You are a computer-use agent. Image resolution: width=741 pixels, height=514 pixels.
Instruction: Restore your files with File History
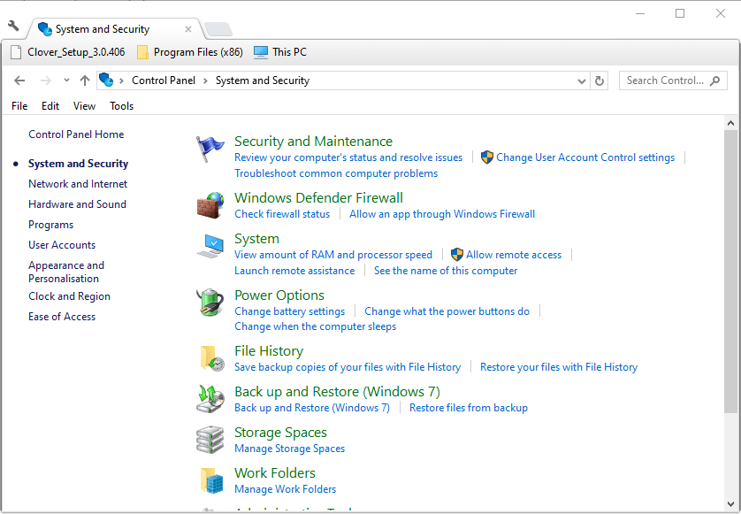[x=559, y=367]
